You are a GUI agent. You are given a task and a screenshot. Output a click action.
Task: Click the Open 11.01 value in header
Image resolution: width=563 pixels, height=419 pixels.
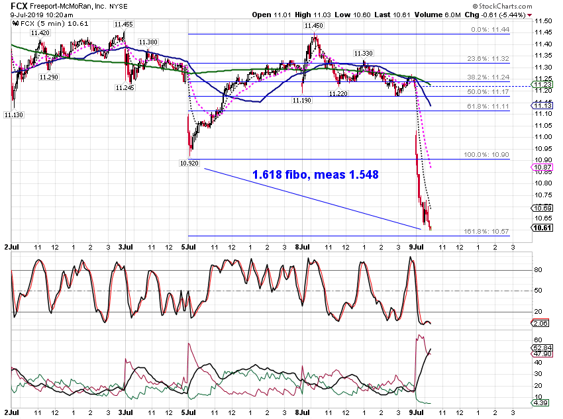pyautogui.click(x=272, y=15)
